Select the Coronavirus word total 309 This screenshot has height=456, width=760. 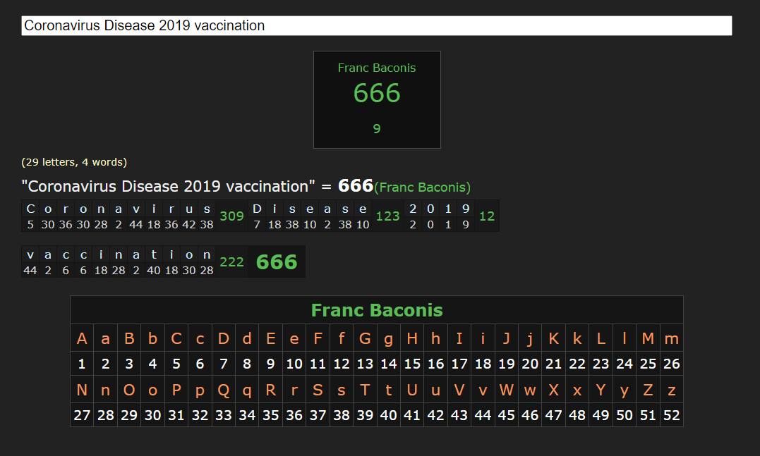(x=231, y=216)
